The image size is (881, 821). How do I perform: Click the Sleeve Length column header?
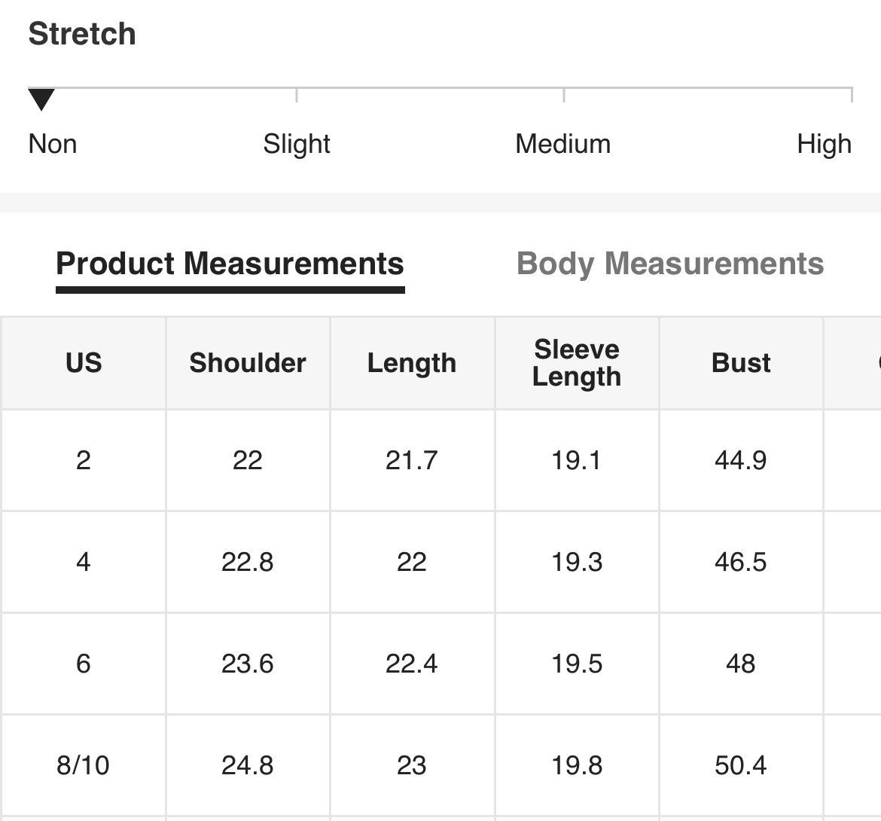[577, 362]
